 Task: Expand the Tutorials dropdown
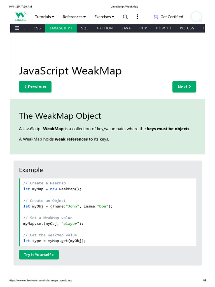(x=45, y=17)
